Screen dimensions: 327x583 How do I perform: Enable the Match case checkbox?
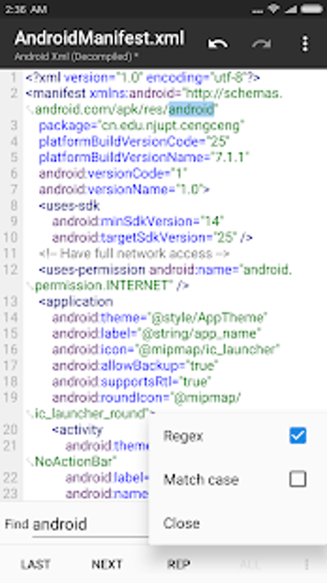[298, 479]
